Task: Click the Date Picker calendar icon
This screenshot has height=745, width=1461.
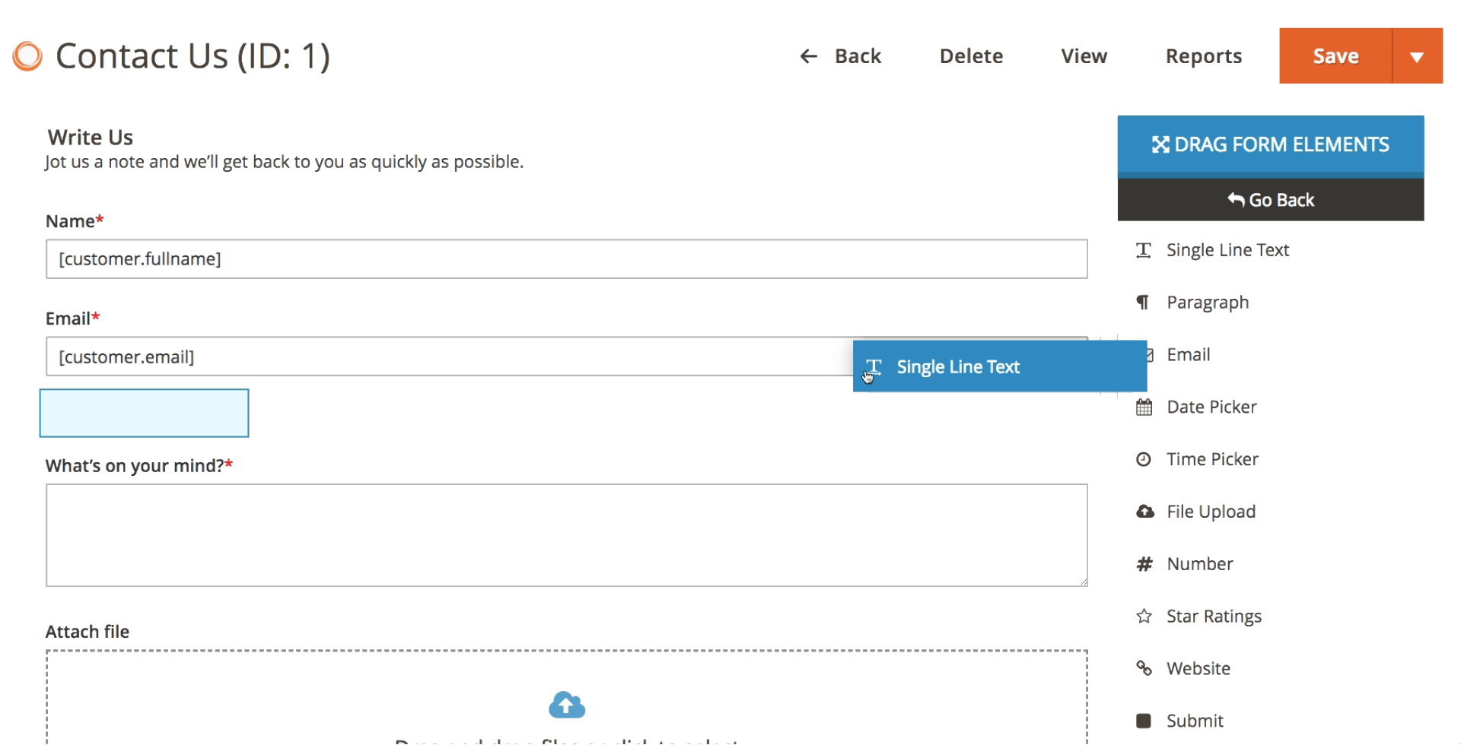Action: [1144, 407]
